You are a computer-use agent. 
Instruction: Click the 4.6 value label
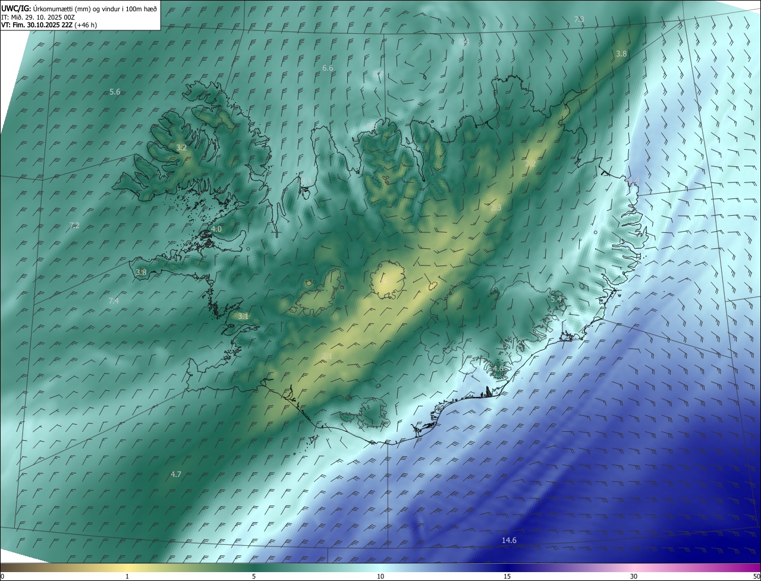click(x=498, y=369)
